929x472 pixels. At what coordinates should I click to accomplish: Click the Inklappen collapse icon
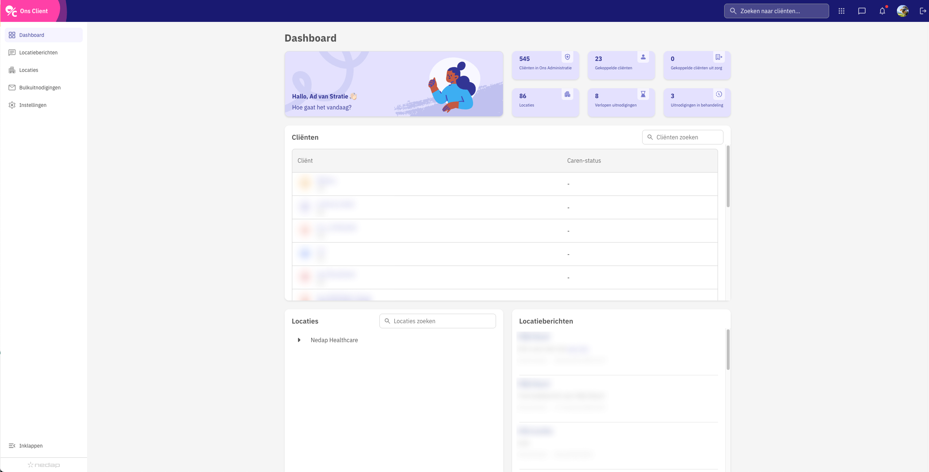(x=12, y=446)
